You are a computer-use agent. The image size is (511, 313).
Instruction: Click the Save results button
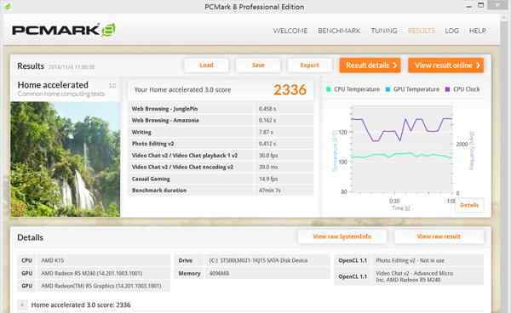[258, 65]
